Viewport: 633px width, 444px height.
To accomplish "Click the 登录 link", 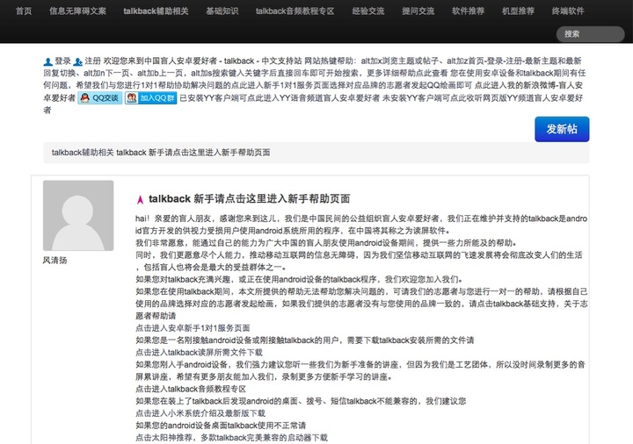I will (x=63, y=61).
